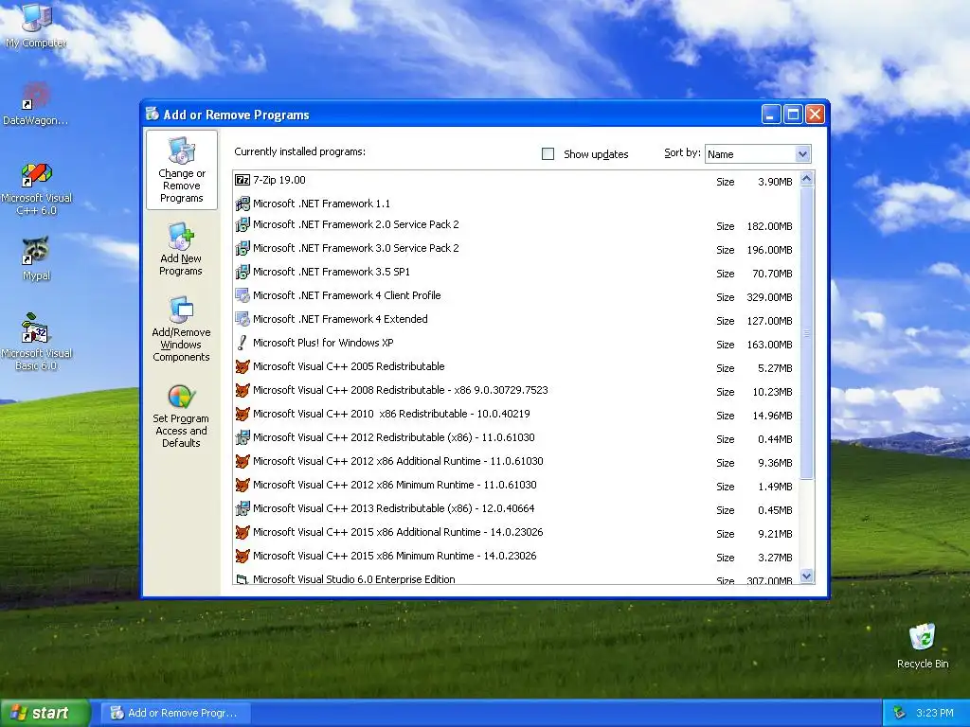Click icon of Visual C++ 2012 Redistributable (x86)
This screenshot has width=970, height=727.
point(242,437)
